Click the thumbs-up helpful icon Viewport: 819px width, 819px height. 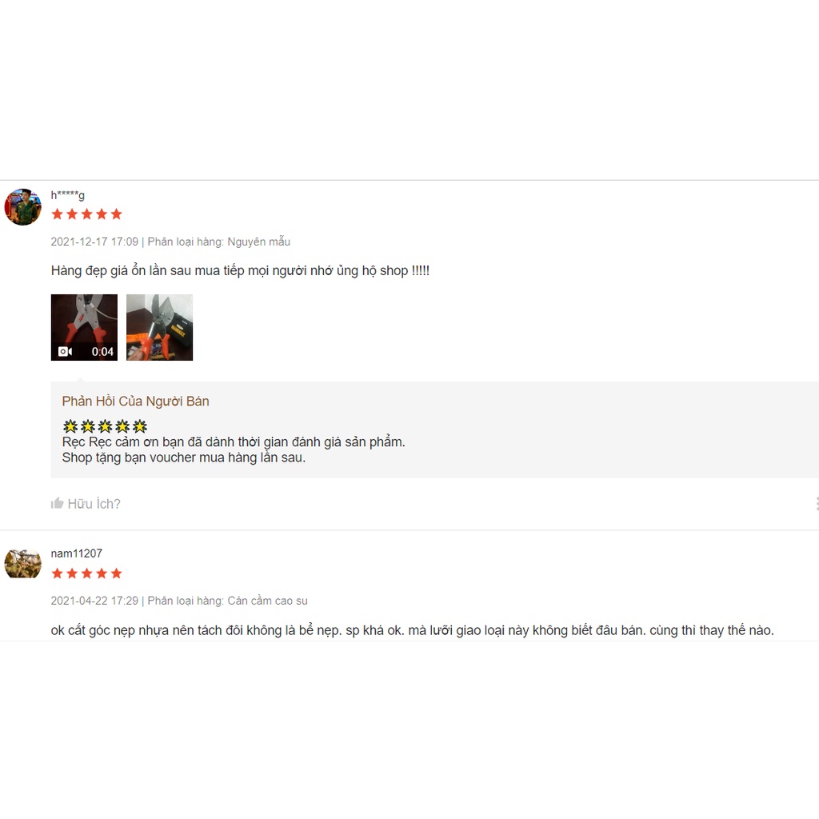point(57,503)
